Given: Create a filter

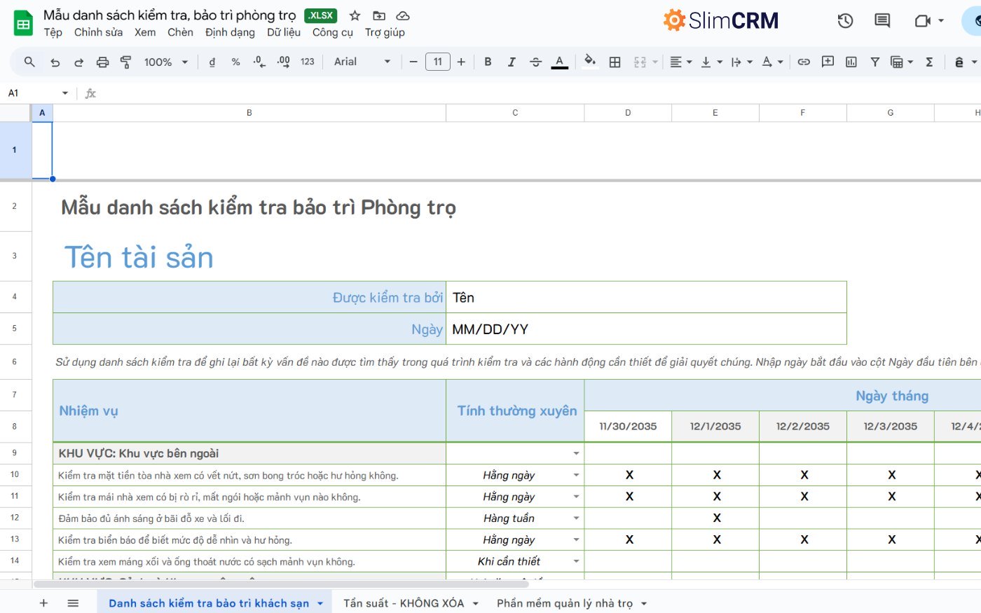Looking at the screenshot, I should [x=874, y=62].
